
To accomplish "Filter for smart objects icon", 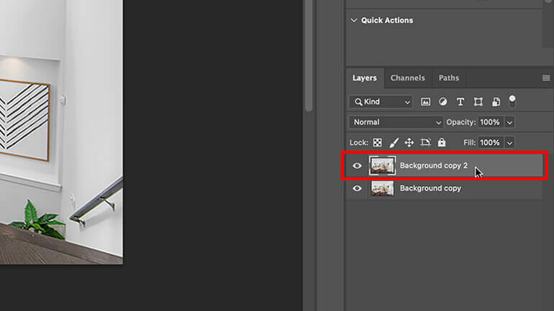I will (x=496, y=102).
